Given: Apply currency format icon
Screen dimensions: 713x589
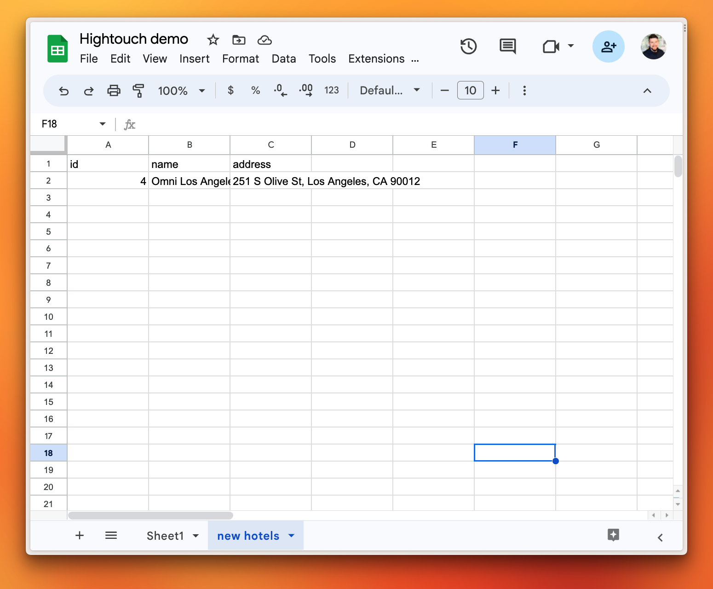Looking at the screenshot, I should click(x=230, y=90).
